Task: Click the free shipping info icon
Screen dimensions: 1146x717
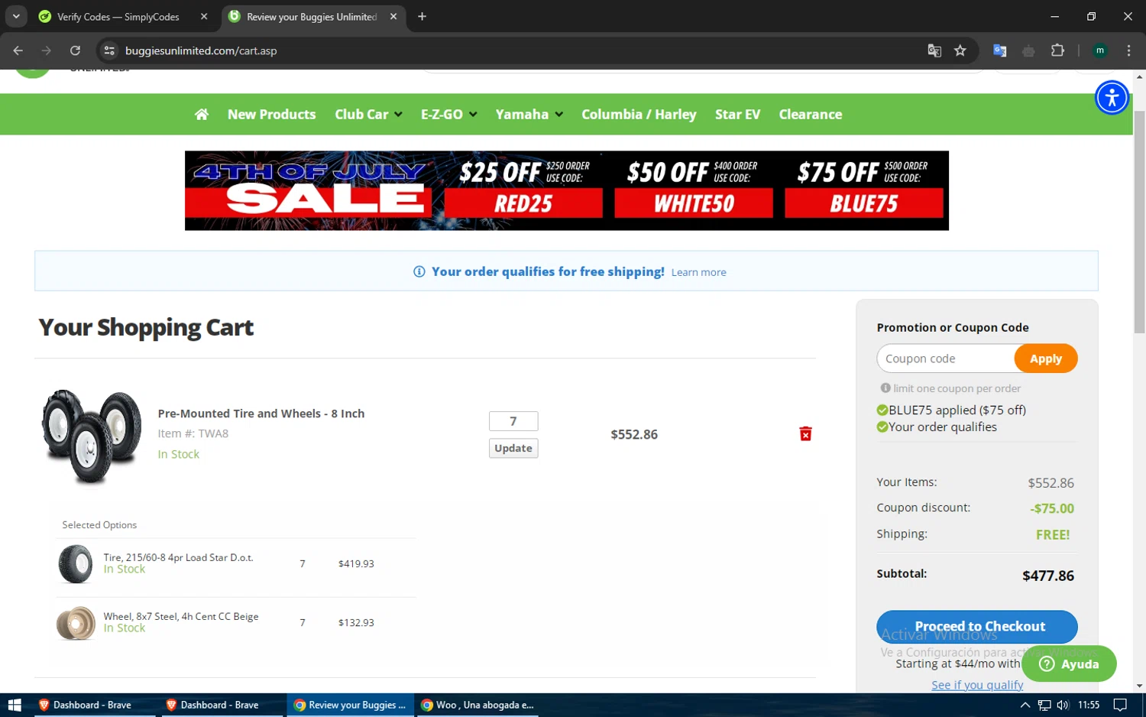Action: 419,272
